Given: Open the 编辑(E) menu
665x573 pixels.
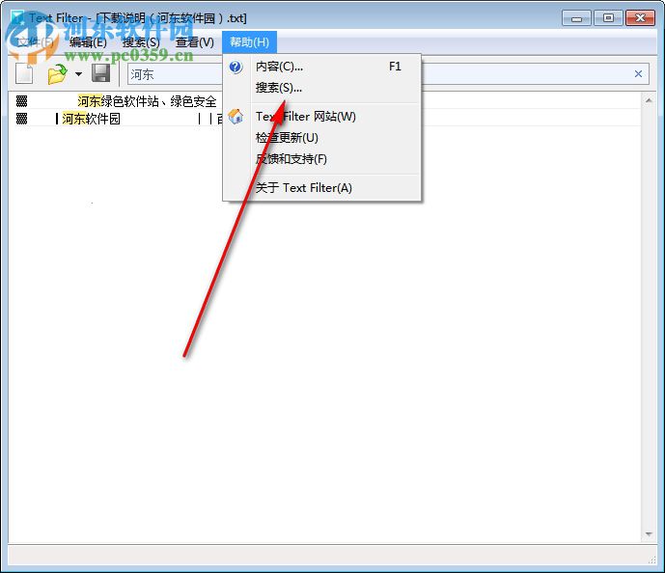Looking at the screenshot, I should 88,42.
